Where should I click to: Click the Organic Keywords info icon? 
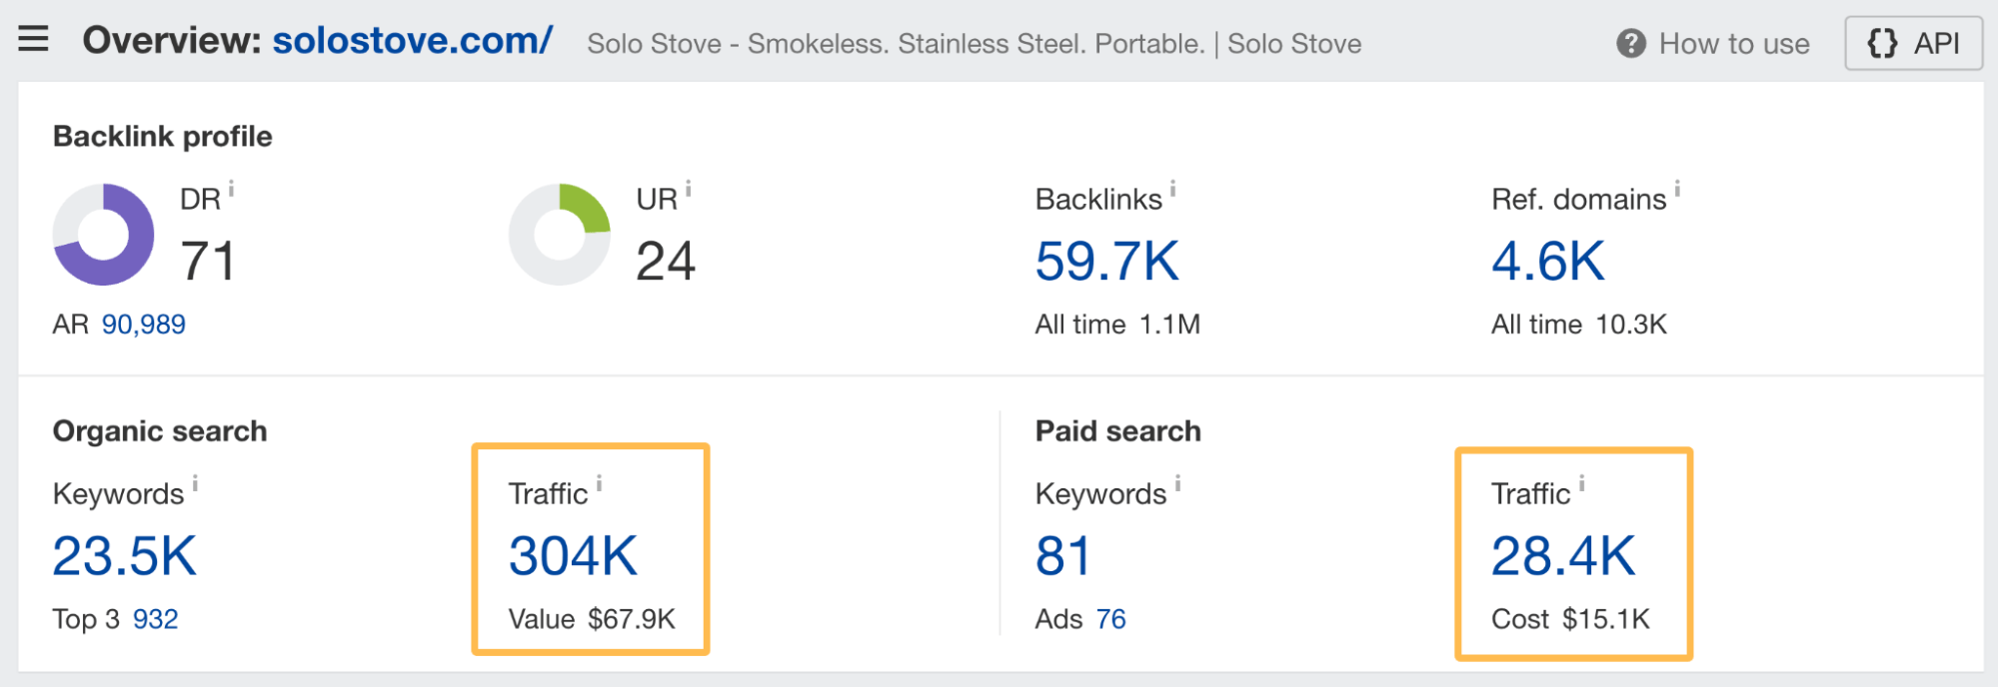pyautogui.click(x=195, y=483)
